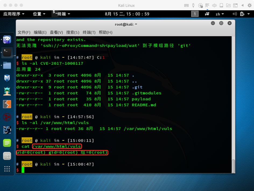Click the [14:57:47] prompt timestamp
The image size is (254, 191).
[x=81, y=57]
